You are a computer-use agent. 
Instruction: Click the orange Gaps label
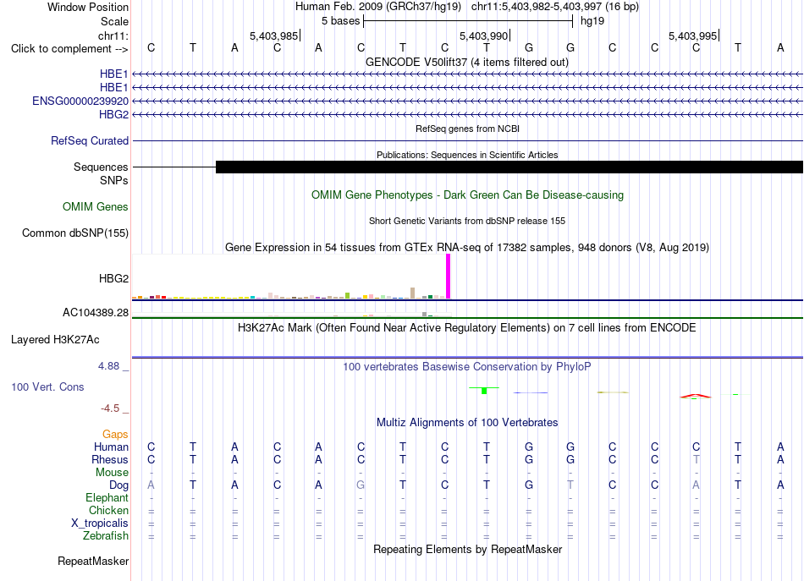(x=115, y=435)
